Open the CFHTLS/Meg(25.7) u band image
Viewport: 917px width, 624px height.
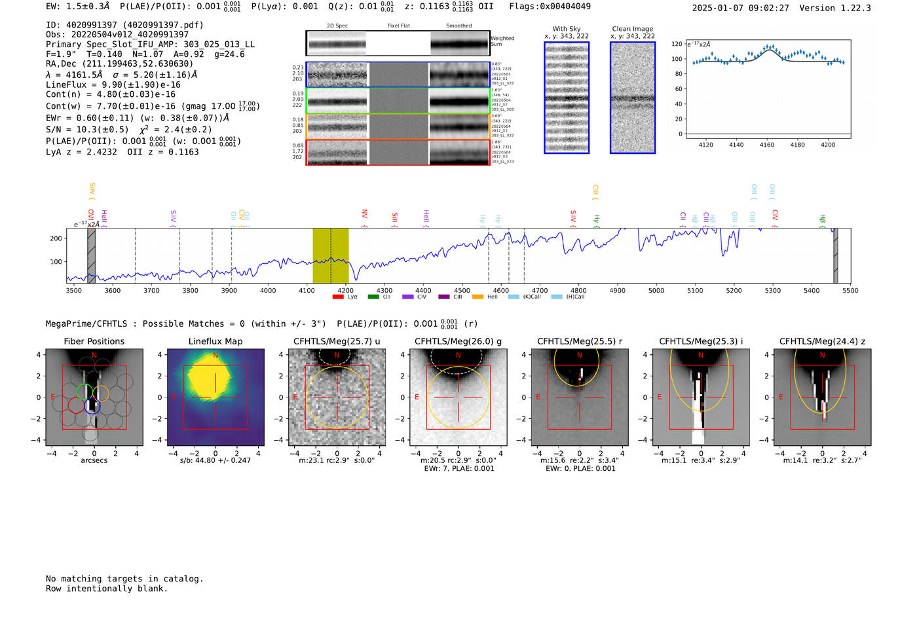[x=337, y=397]
